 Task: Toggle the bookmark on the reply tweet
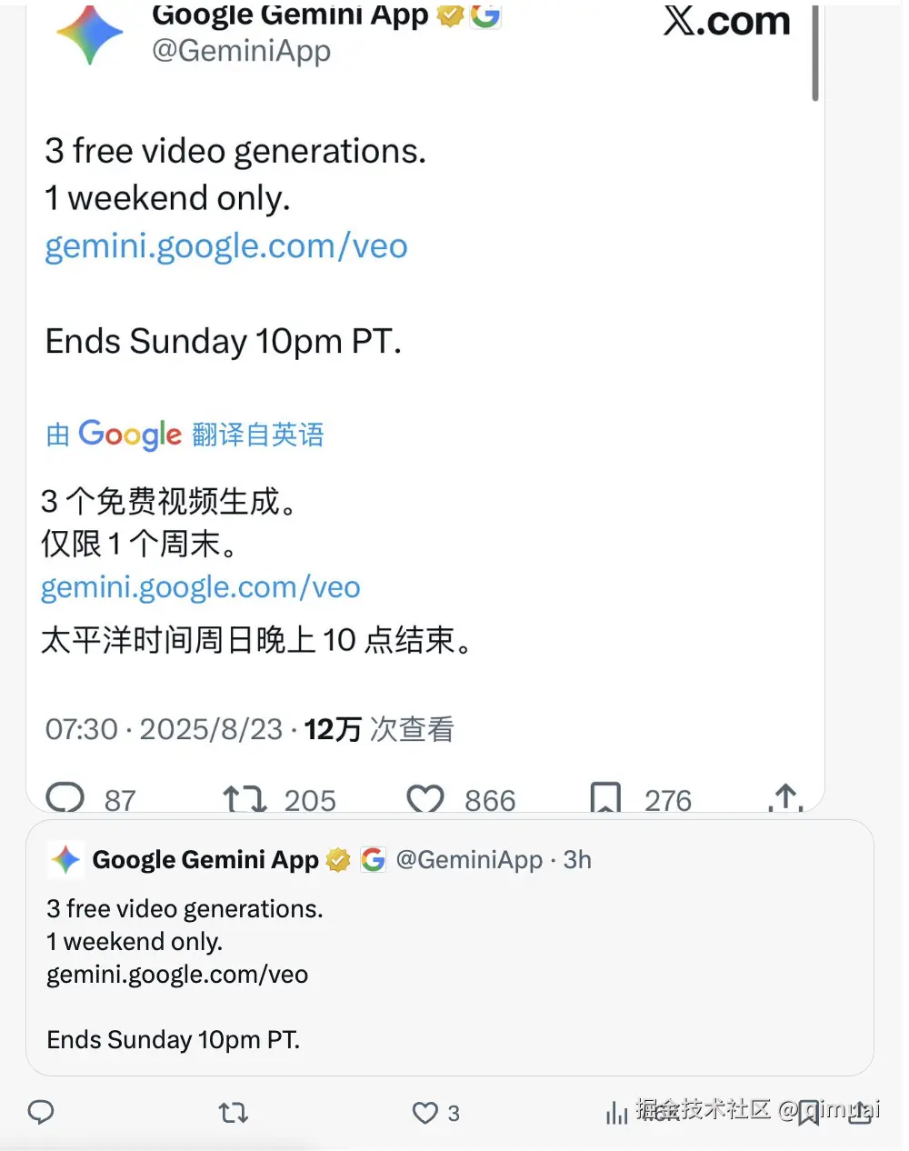(x=808, y=1112)
